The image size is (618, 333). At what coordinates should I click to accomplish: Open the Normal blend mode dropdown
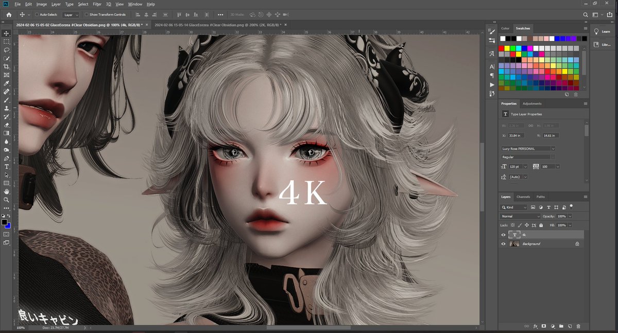[521, 217]
